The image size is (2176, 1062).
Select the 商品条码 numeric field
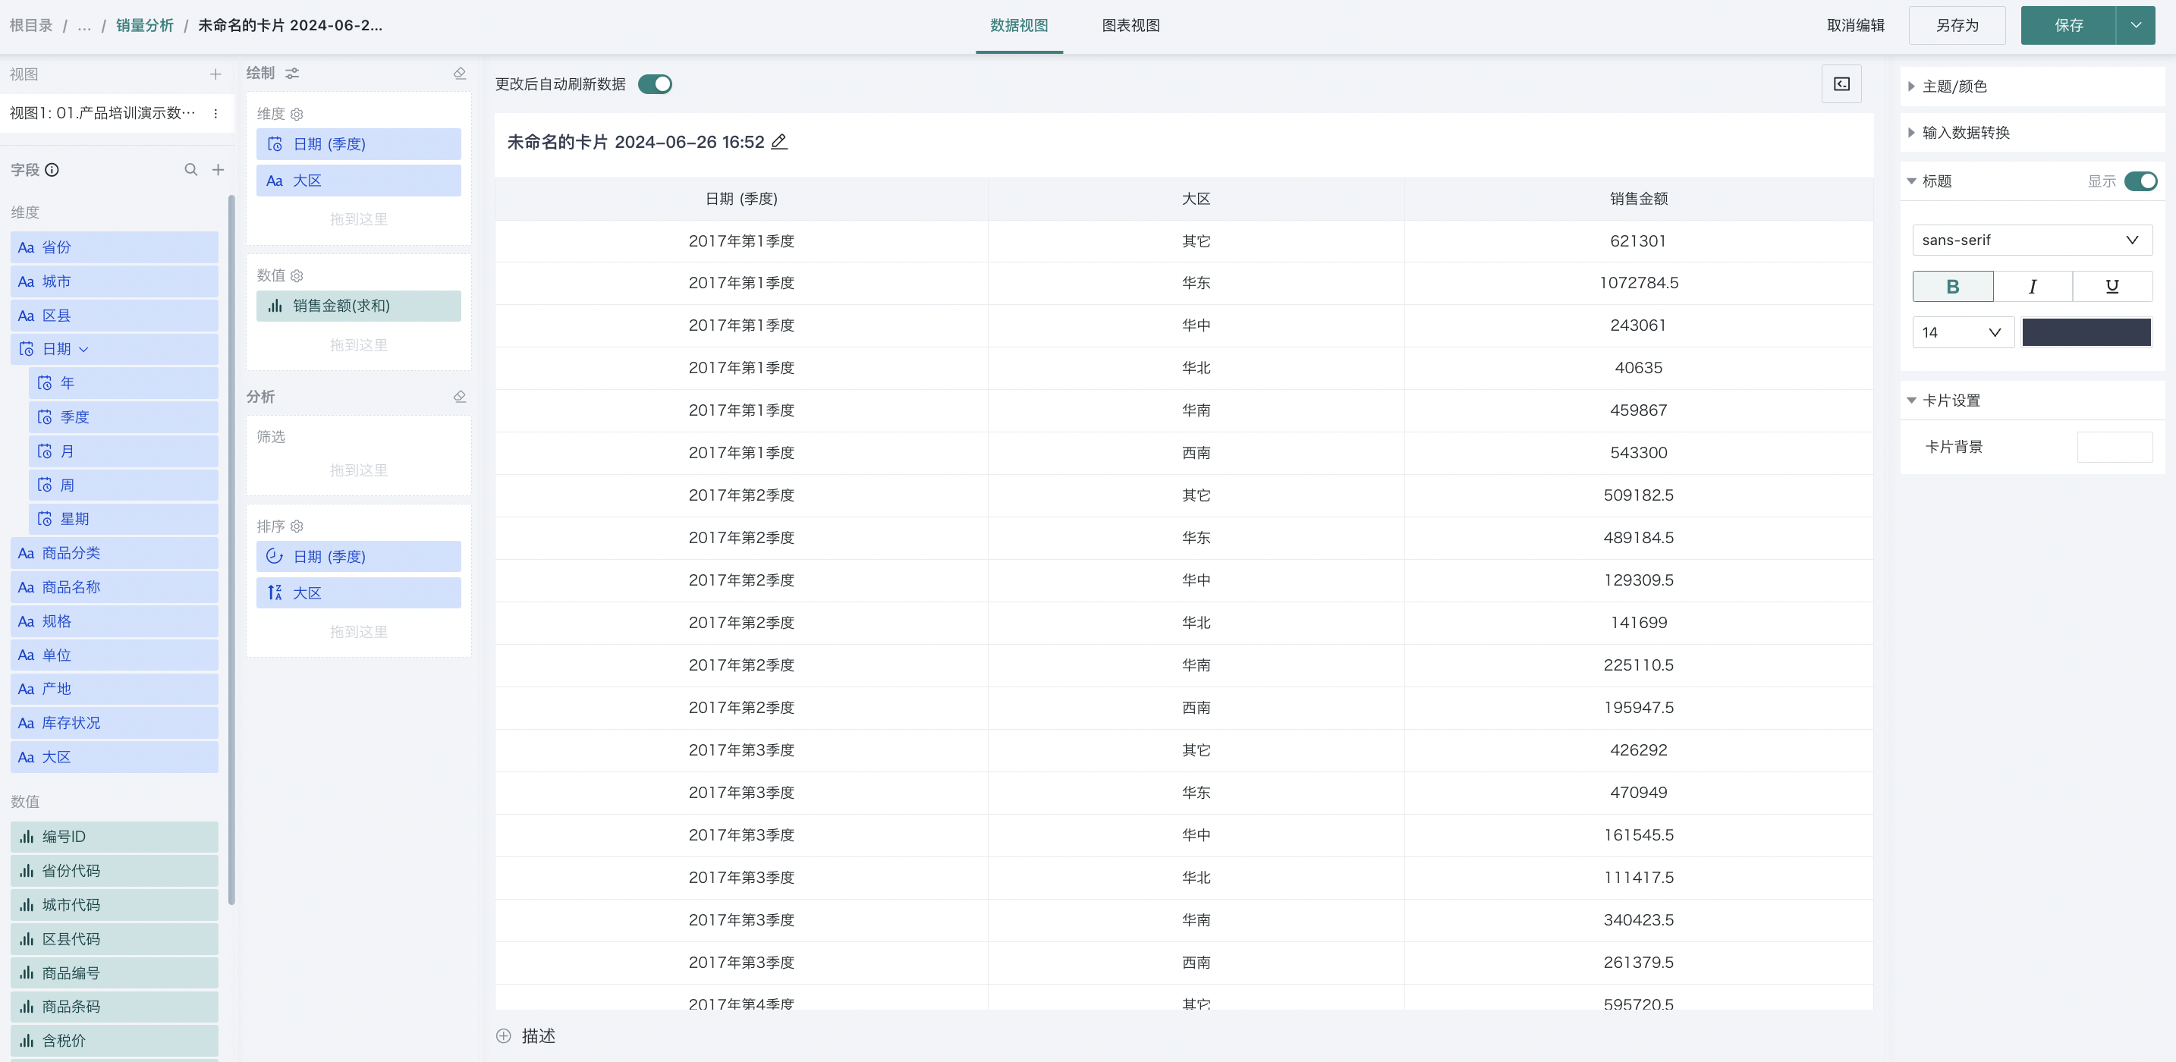[x=114, y=1006]
